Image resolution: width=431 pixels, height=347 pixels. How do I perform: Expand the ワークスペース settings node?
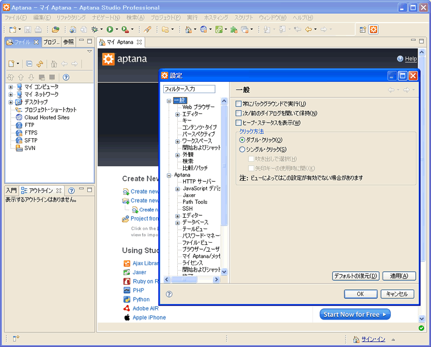(178, 141)
